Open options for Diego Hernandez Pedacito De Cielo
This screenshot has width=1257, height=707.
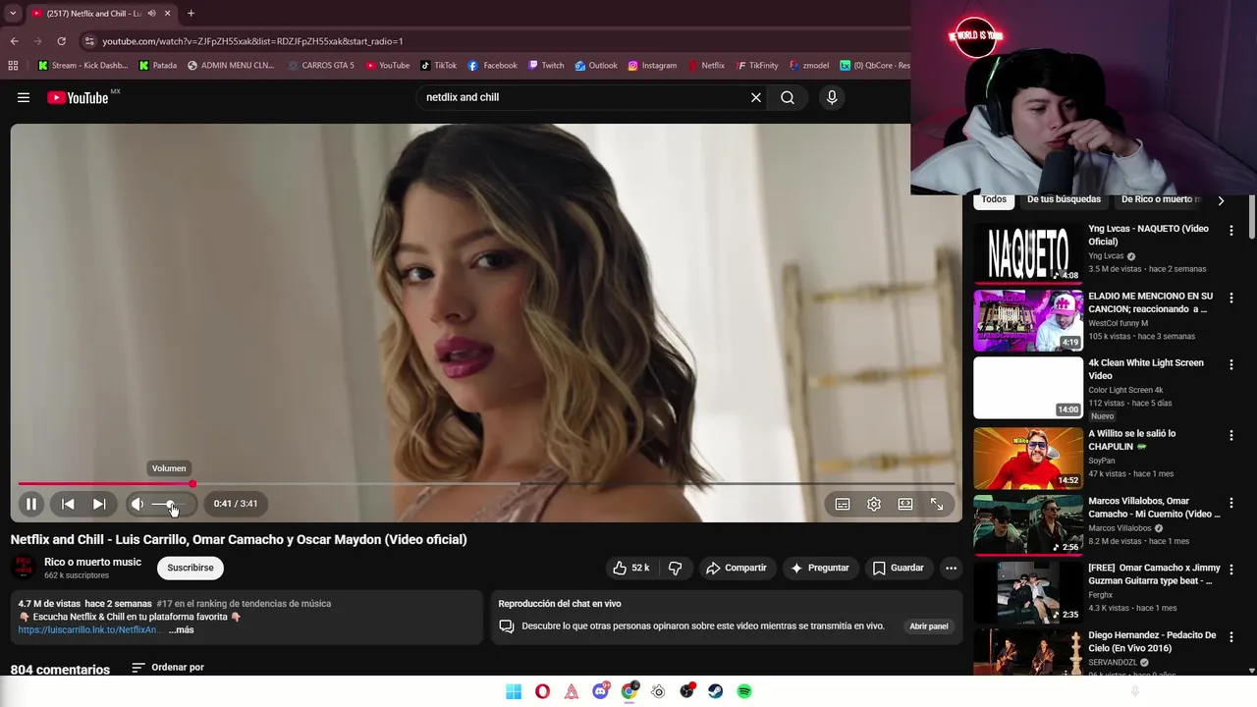1231,636
